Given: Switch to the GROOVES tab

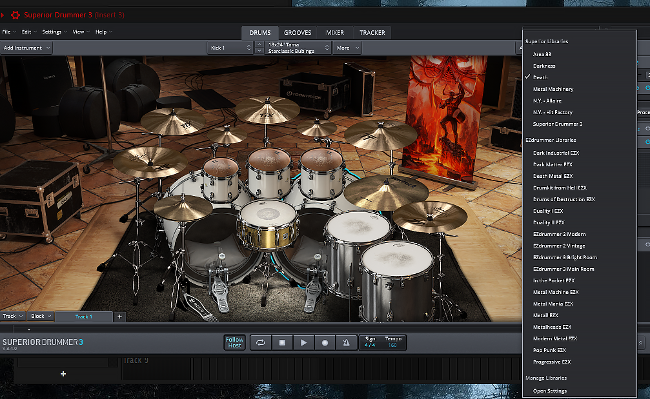Looking at the screenshot, I should 298,33.
